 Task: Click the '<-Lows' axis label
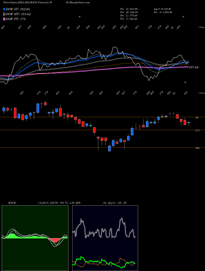(x=201, y=93)
